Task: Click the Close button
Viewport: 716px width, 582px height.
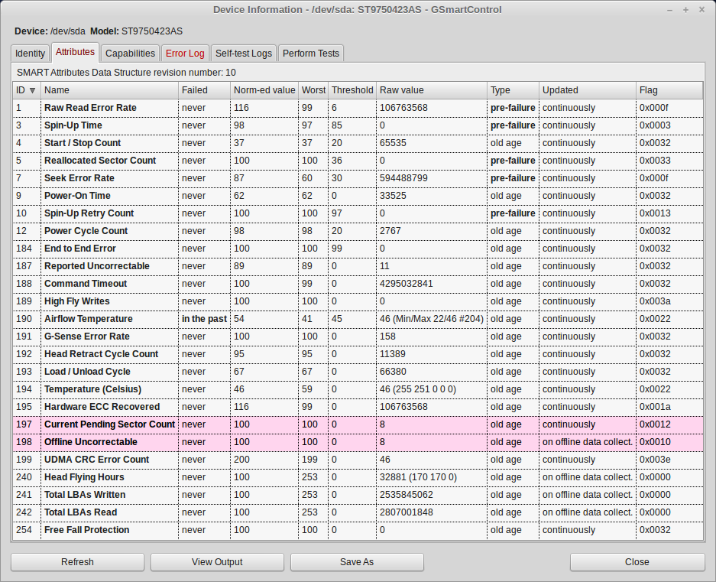Action: click(x=637, y=562)
